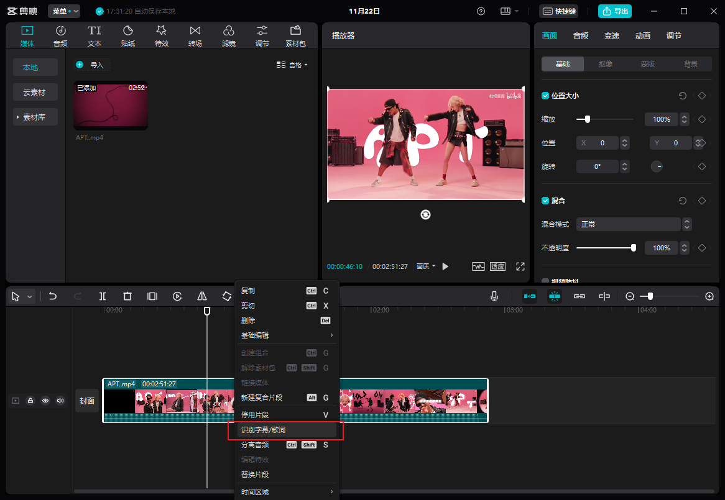The height and width of the screenshot is (500, 725).
Task: Click the 导入 import button
Action: (91, 65)
